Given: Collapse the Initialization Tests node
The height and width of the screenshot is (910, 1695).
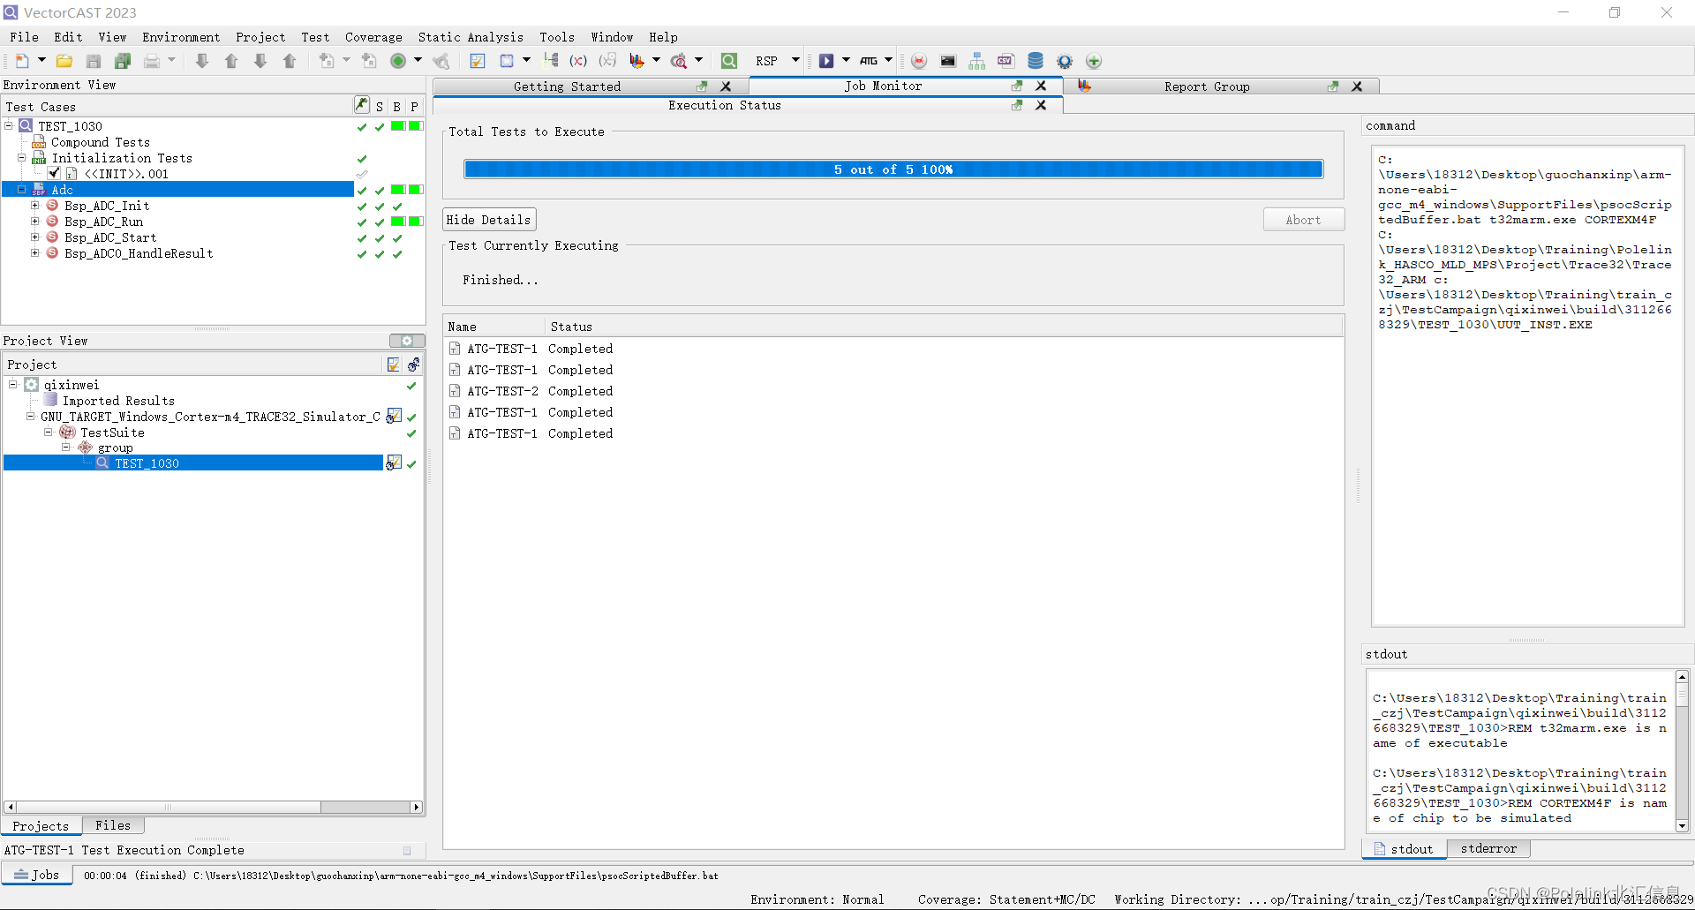Looking at the screenshot, I should pyautogui.click(x=22, y=158).
